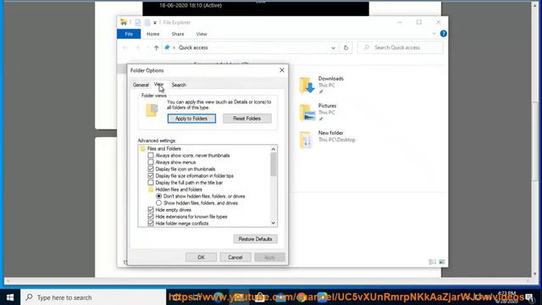This screenshot has height=305, width=542.
Task: Click the File Explorer title bar icon
Action: click(124, 23)
